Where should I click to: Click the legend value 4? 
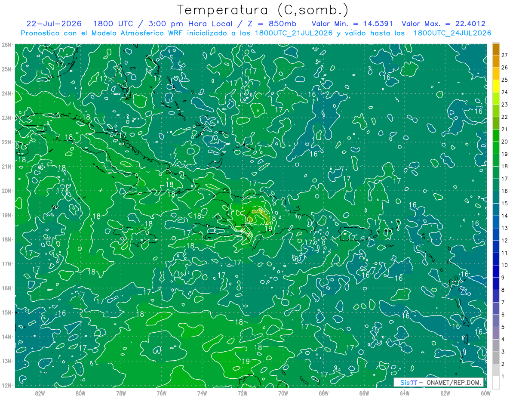coord(503,339)
